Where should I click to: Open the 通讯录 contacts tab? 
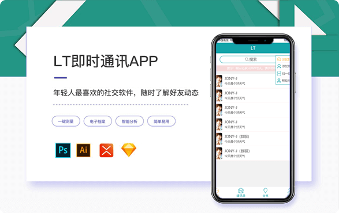click(241, 192)
